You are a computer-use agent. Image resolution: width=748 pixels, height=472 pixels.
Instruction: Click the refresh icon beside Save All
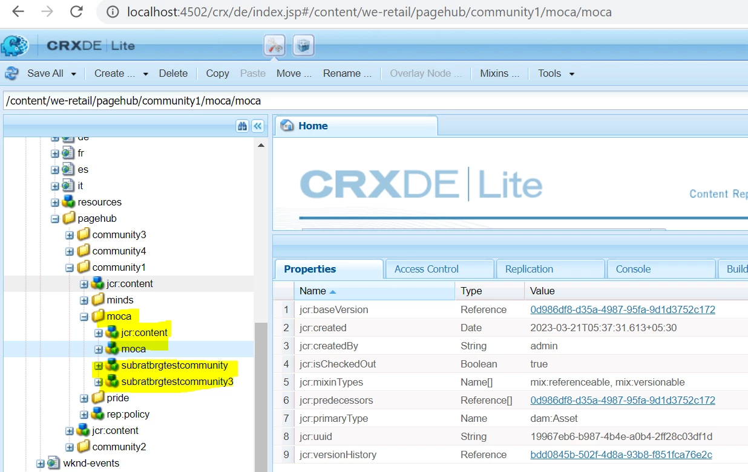coord(11,73)
